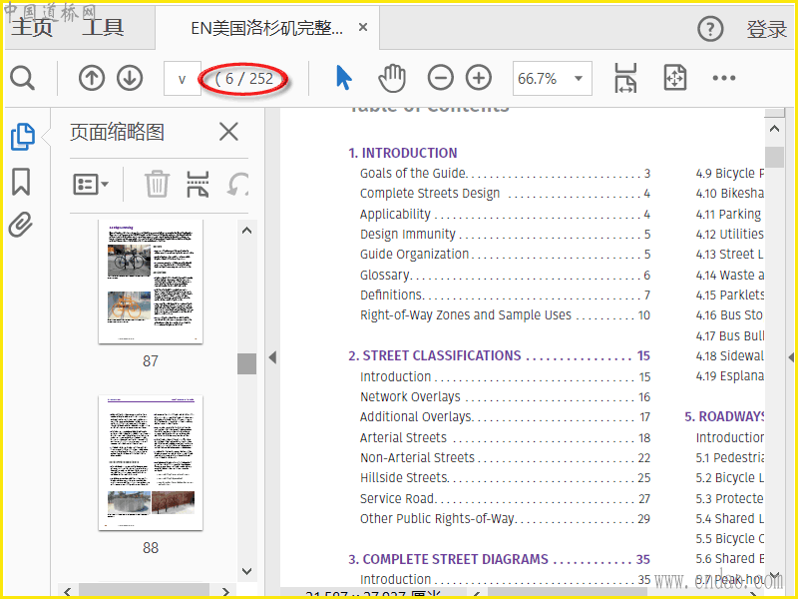Click the 4.9 Bicycle entry
Viewport: 798px width, 599px height.
[x=730, y=173]
